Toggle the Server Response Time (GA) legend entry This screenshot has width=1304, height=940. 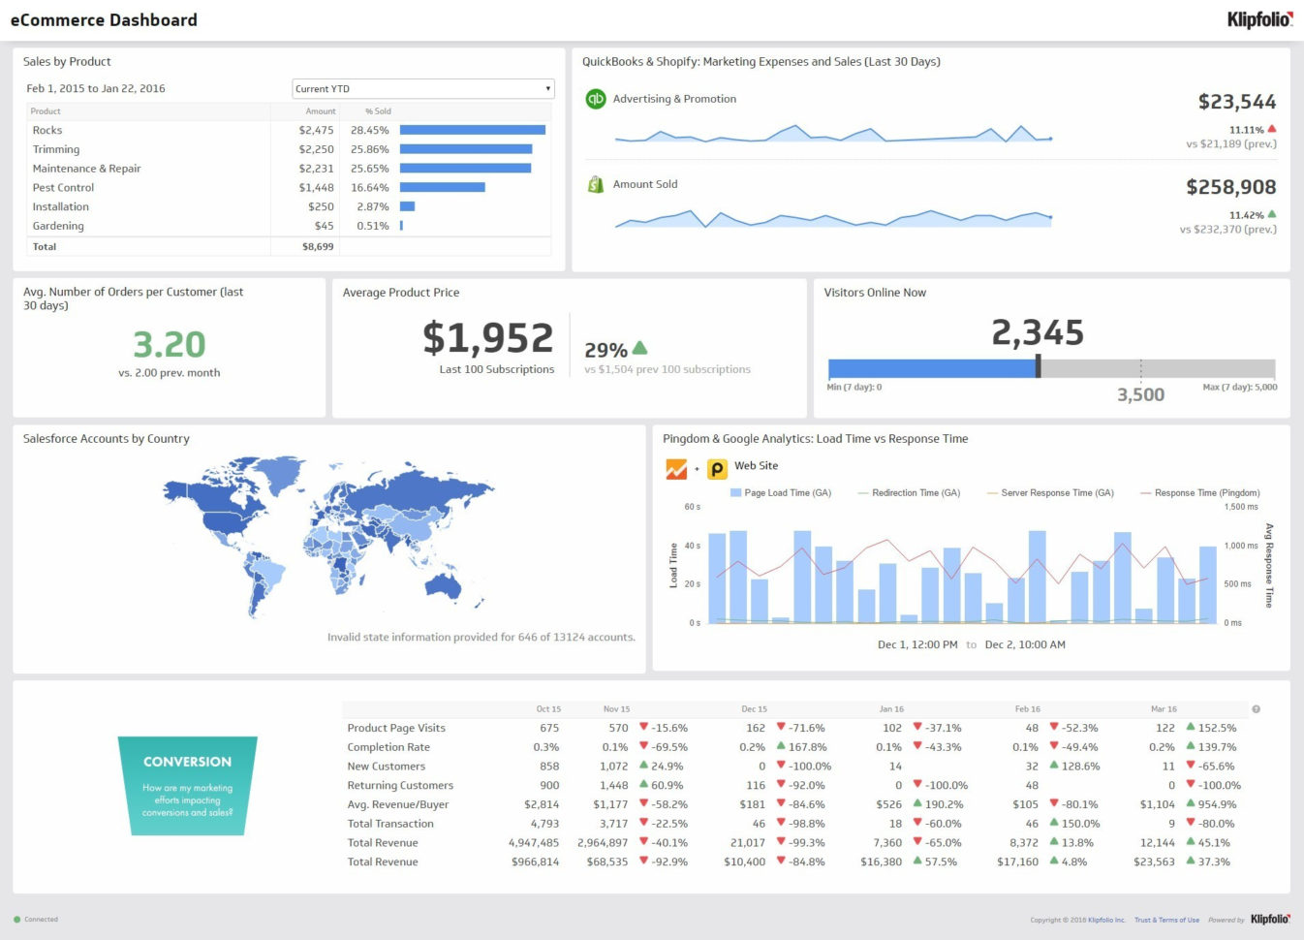tap(1051, 492)
